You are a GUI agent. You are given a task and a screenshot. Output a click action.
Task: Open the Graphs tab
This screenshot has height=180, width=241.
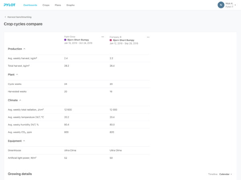[70, 5]
